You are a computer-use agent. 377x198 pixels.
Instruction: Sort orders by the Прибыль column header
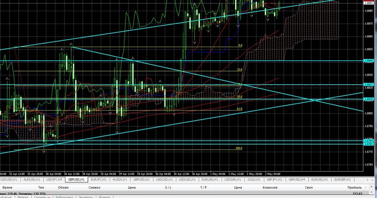pyautogui.click(x=354, y=187)
